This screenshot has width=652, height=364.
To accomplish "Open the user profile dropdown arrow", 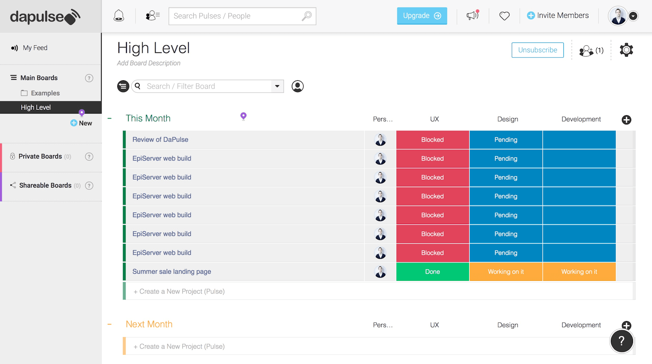I will (633, 16).
